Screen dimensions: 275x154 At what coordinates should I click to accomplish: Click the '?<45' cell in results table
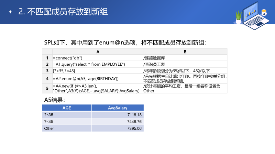67,121
